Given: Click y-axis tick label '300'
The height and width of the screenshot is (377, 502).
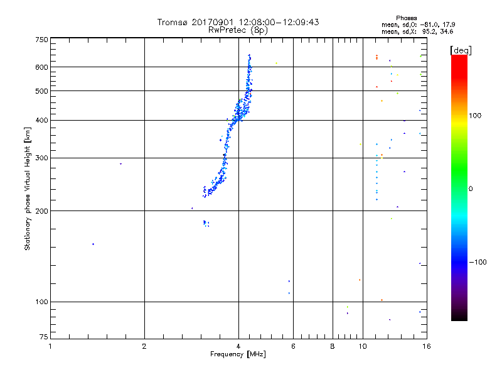Looking at the screenshot, I should 41,158.
